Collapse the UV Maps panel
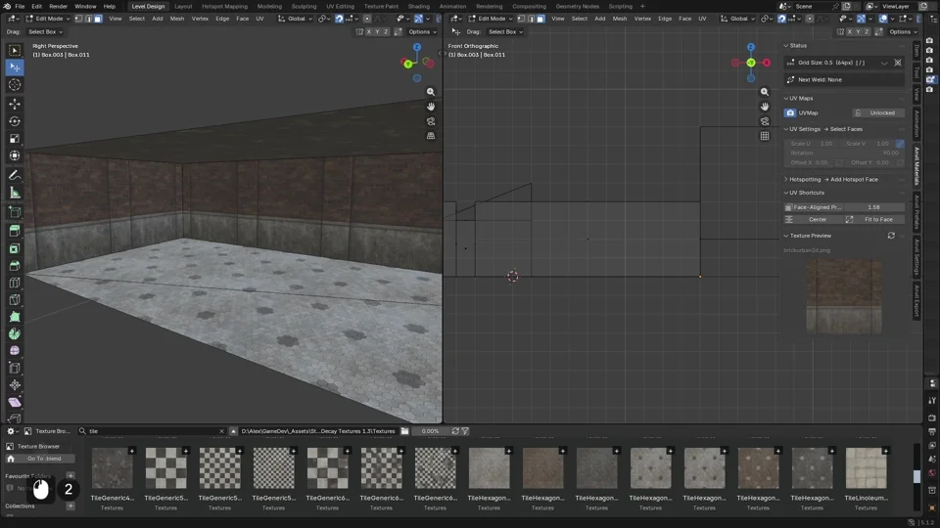The height and width of the screenshot is (528, 940). click(786, 98)
